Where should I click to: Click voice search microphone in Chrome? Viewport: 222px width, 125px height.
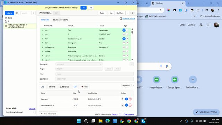coord(161,66)
